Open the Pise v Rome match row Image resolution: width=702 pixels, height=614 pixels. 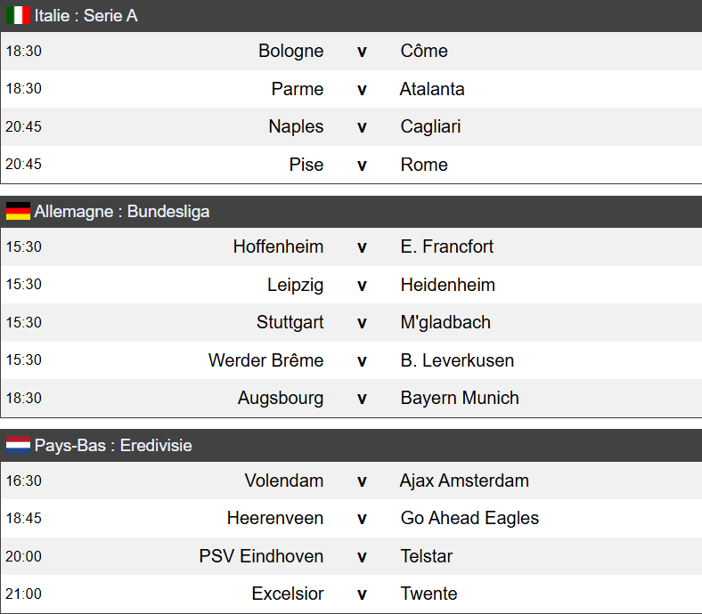pyautogui.click(x=351, y=165)
